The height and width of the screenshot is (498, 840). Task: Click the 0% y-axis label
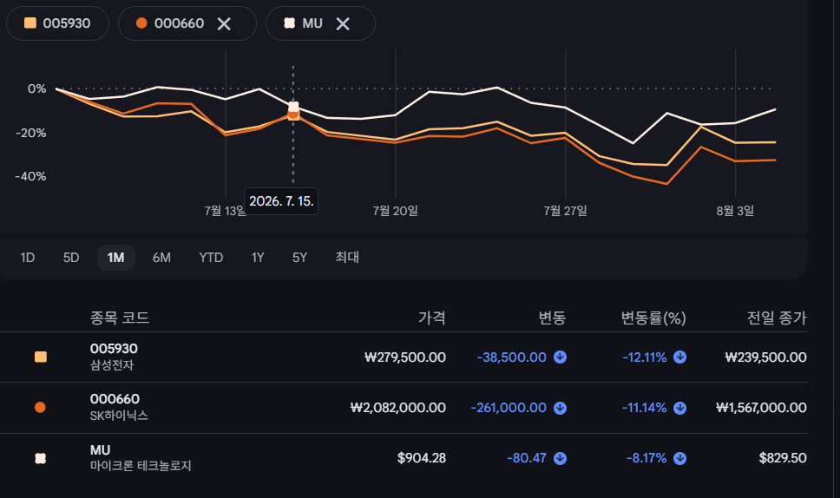(x=37, y=88)
